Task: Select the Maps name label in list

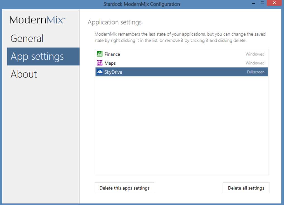Action: click(110, 63)
